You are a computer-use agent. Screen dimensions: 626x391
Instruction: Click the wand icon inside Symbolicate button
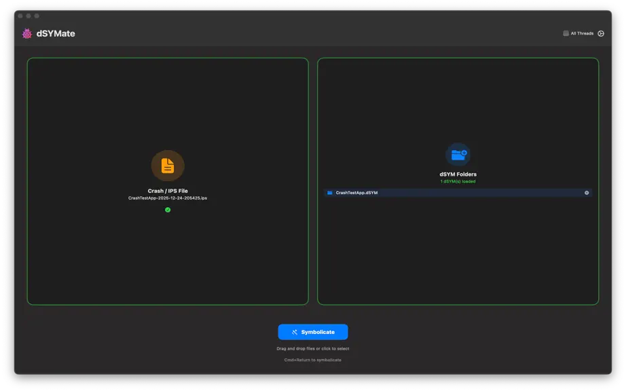coord(295,332)
